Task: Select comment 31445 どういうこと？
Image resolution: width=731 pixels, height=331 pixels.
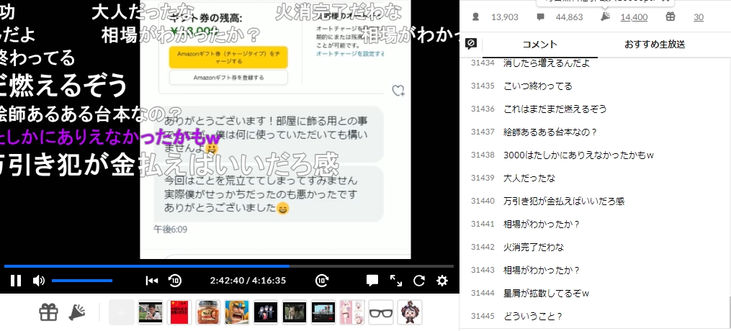Action: click(533, 316)
